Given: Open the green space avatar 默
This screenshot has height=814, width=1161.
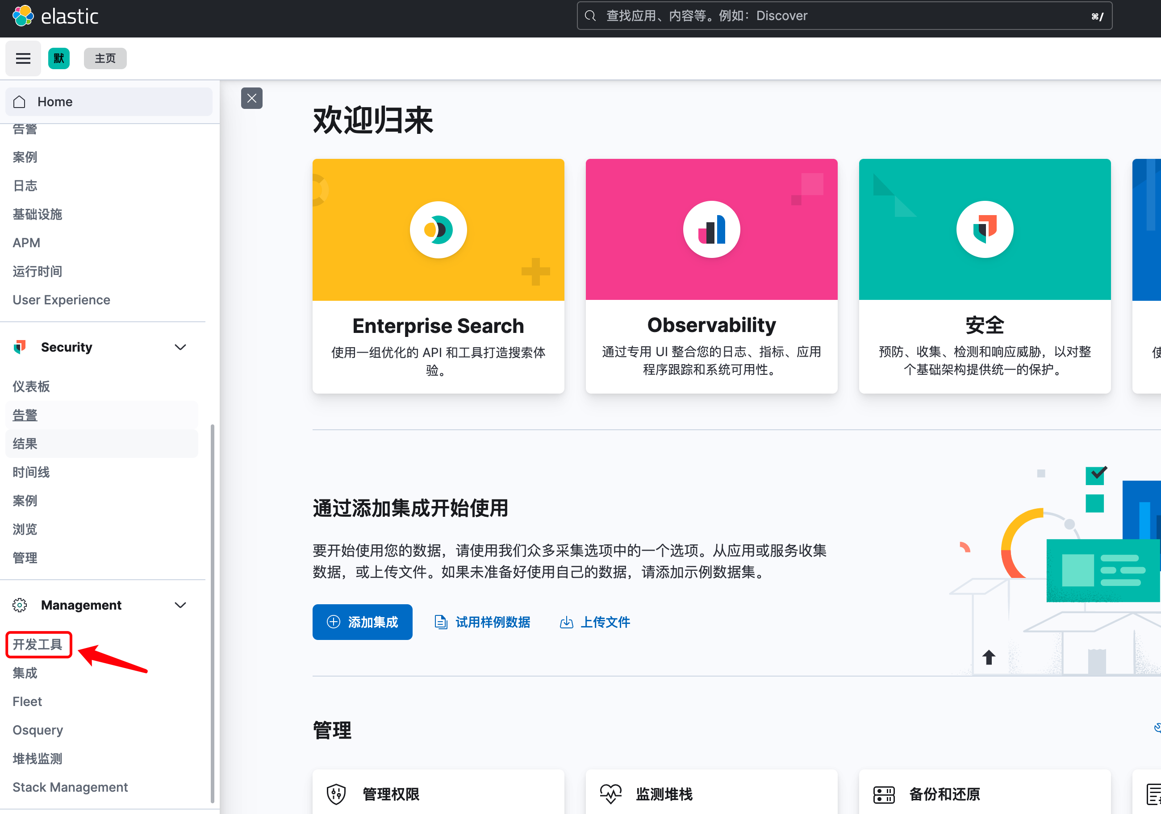Looking at the screenshot, I should pyautogui.click(x=58, y=58).
